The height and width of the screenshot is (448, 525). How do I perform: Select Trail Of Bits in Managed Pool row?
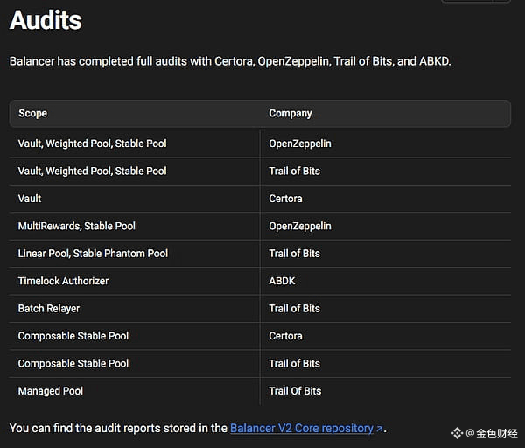point(295,391)
